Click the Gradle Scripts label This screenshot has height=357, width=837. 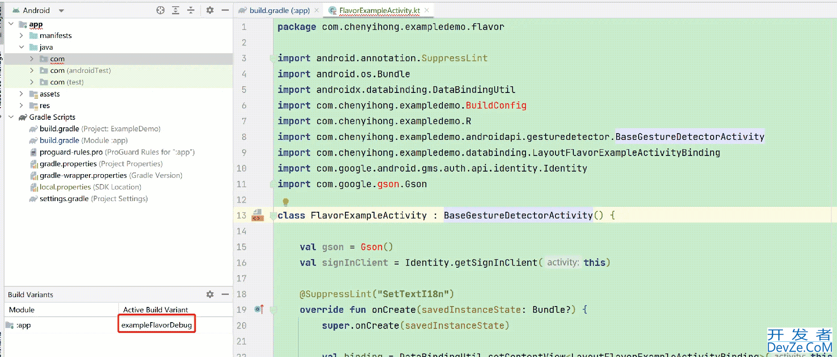tap(52, 117)
